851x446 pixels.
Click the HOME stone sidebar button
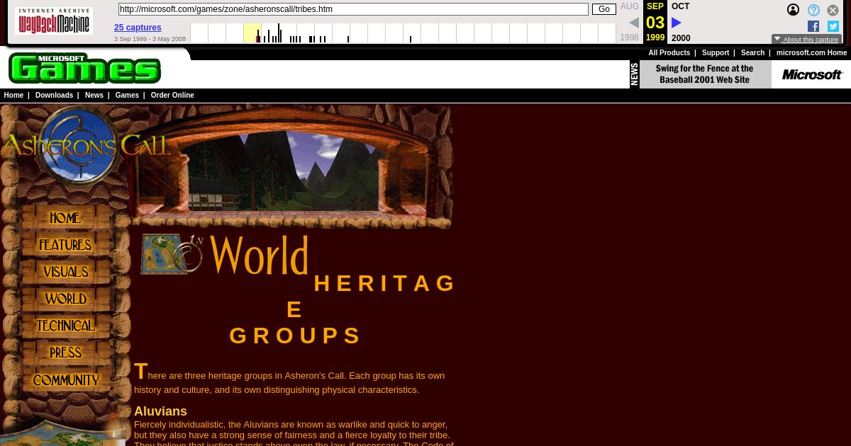click(x=65, y=218)
